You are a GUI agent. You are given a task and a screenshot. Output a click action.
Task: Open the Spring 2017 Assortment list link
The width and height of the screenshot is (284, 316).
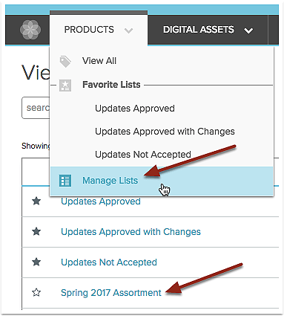tap(111, 293)
